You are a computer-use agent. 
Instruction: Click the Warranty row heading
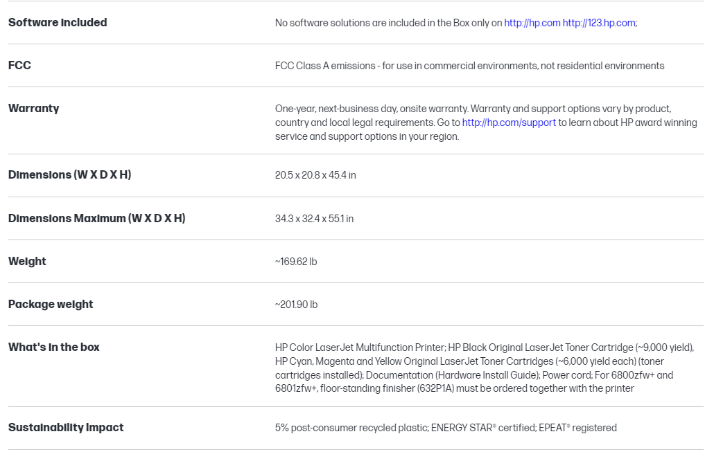[34, 108]
